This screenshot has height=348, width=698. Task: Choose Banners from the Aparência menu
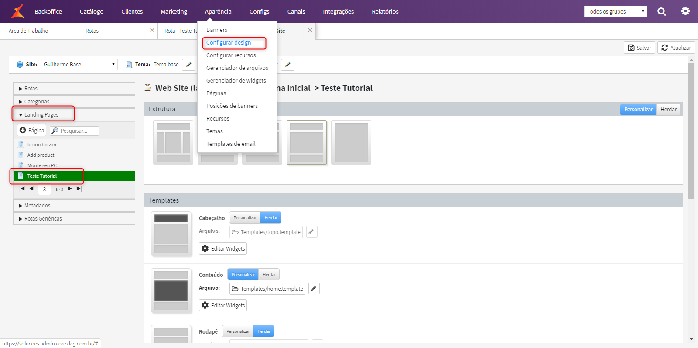217,30
